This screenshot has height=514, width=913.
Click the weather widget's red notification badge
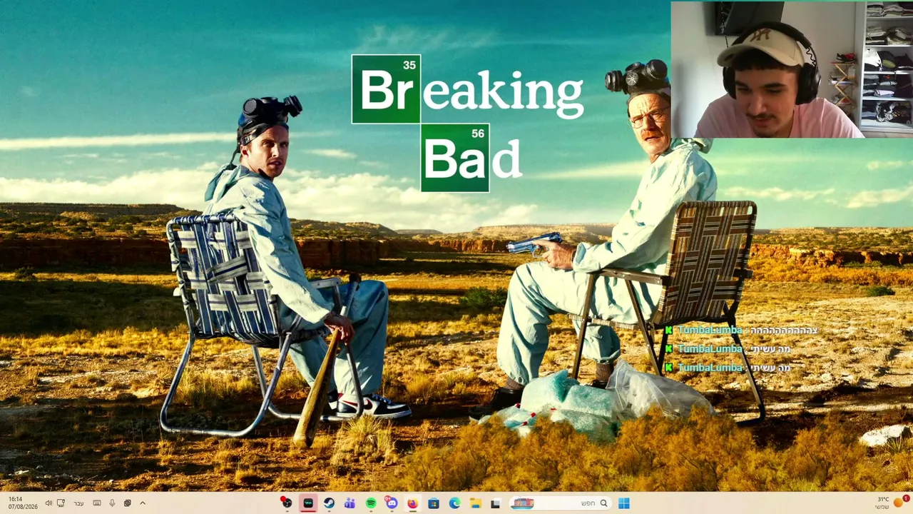coord(906,498)
